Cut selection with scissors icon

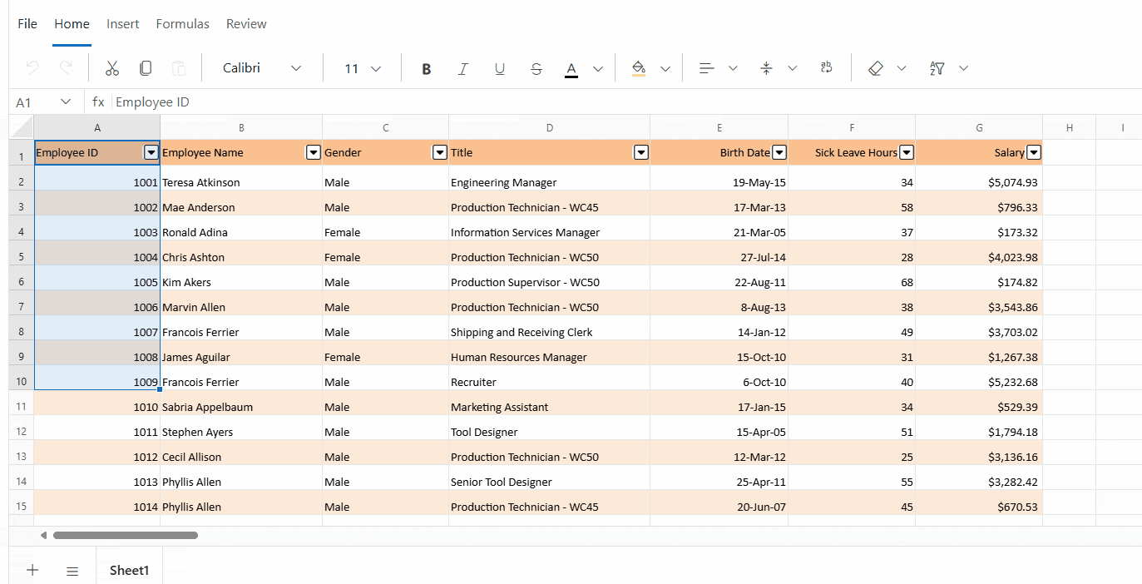(x=112, y=68)
